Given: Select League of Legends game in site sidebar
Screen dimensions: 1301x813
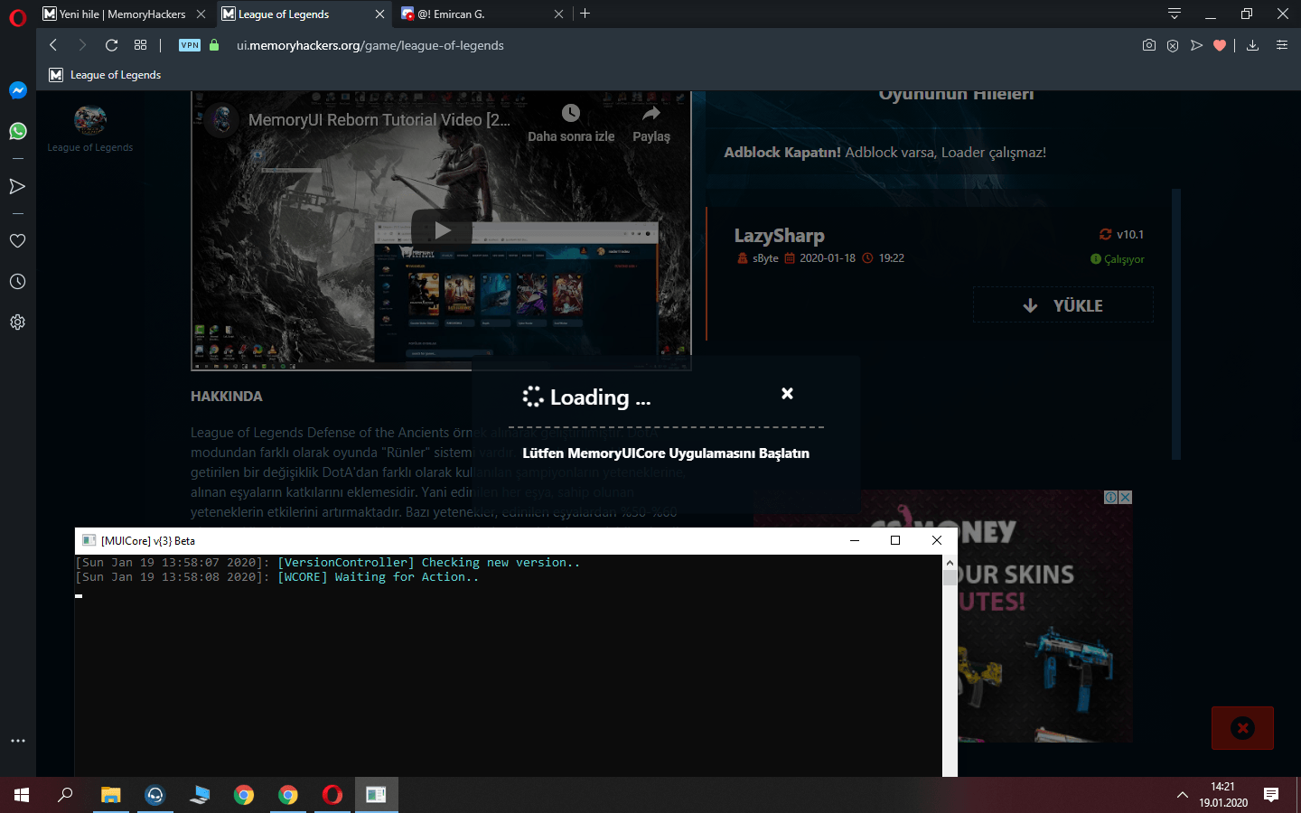Looking at the screenshot, I should (90, 128).
